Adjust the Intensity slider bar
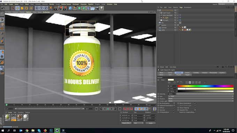This screenshot has height=133, width=237. point(205,94)
